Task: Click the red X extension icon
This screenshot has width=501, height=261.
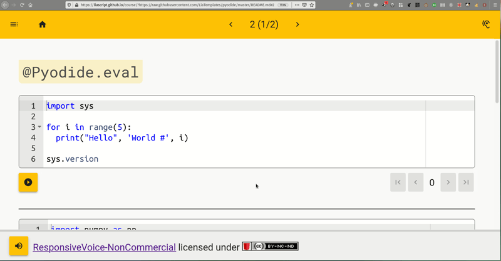Action: (459, 5)
